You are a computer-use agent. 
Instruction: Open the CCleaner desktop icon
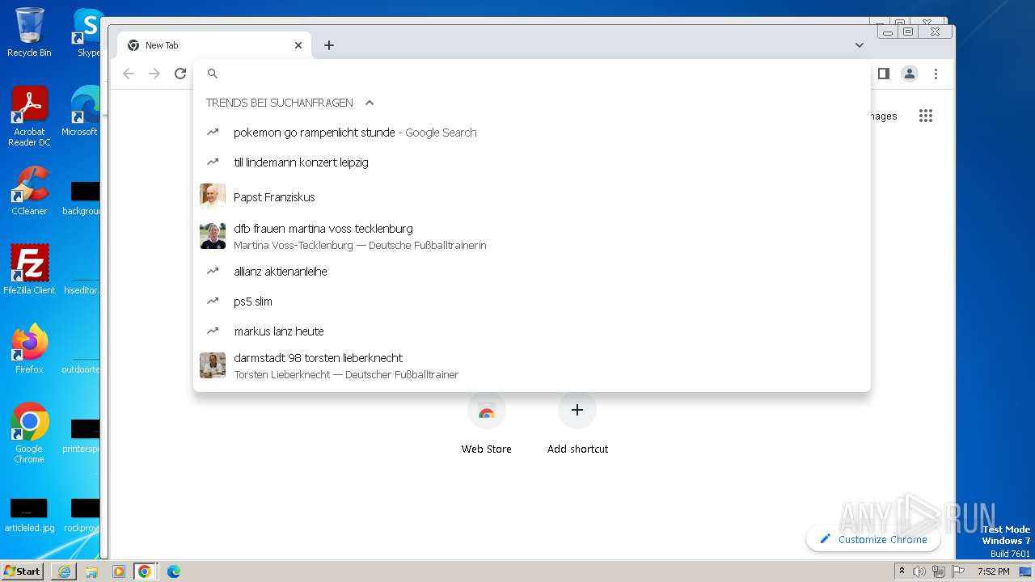[29, 191]
